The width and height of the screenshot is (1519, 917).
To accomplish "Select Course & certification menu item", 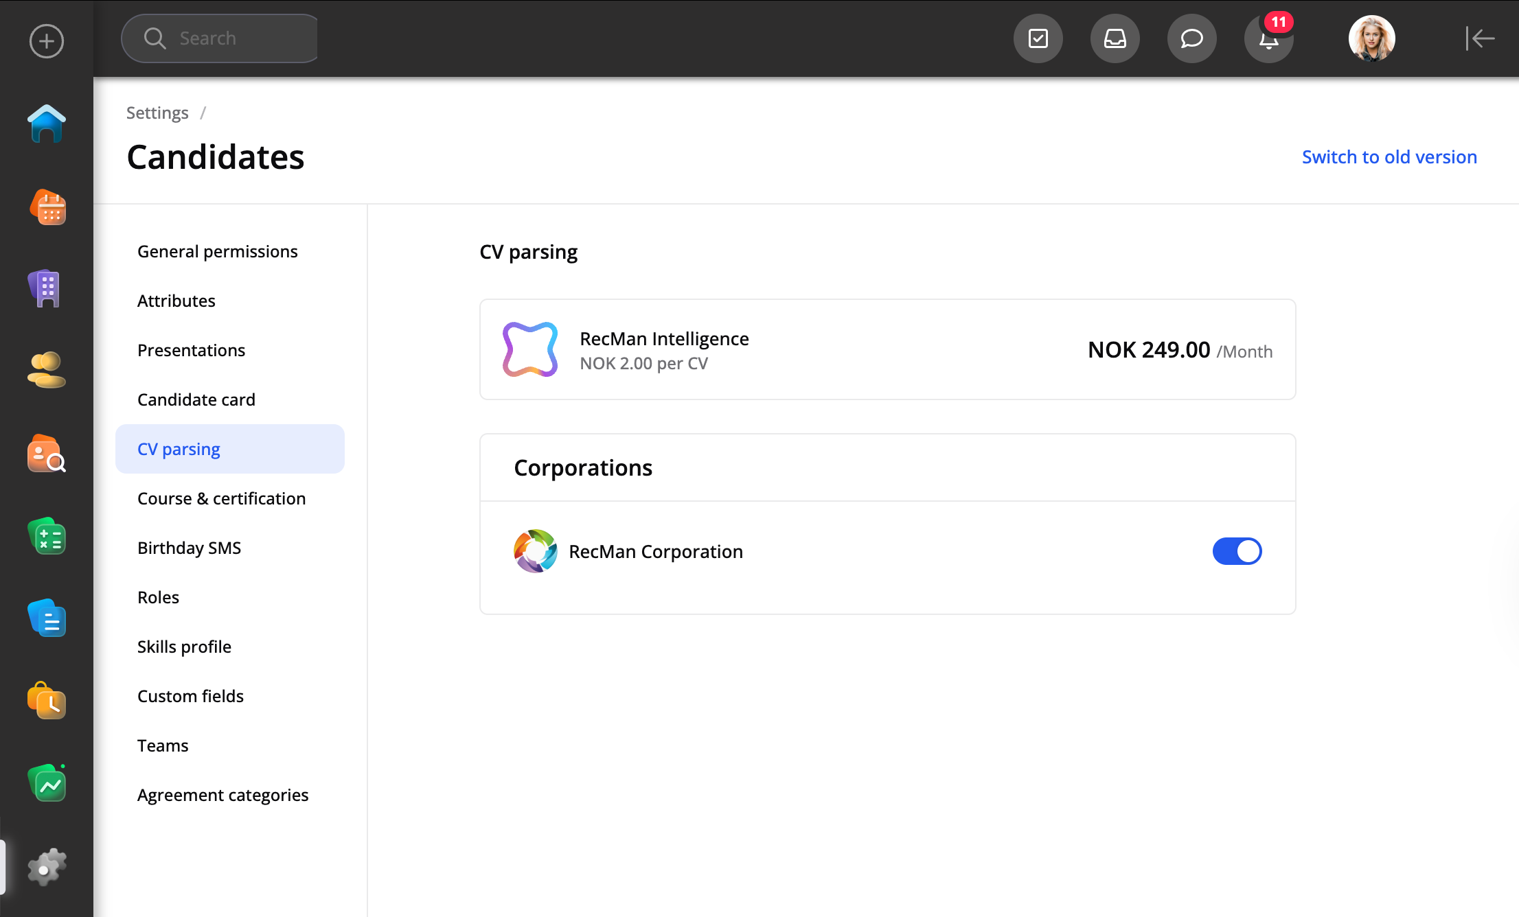I will (x=221, y=498).
